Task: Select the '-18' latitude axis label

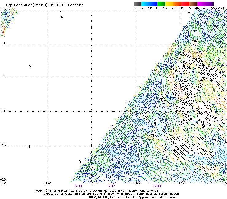Action: 3,145
